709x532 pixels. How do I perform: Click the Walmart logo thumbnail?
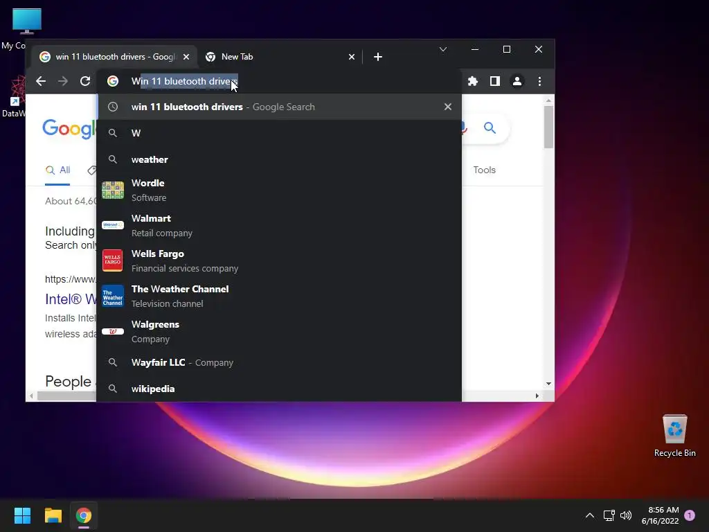[x=113, y=225]
